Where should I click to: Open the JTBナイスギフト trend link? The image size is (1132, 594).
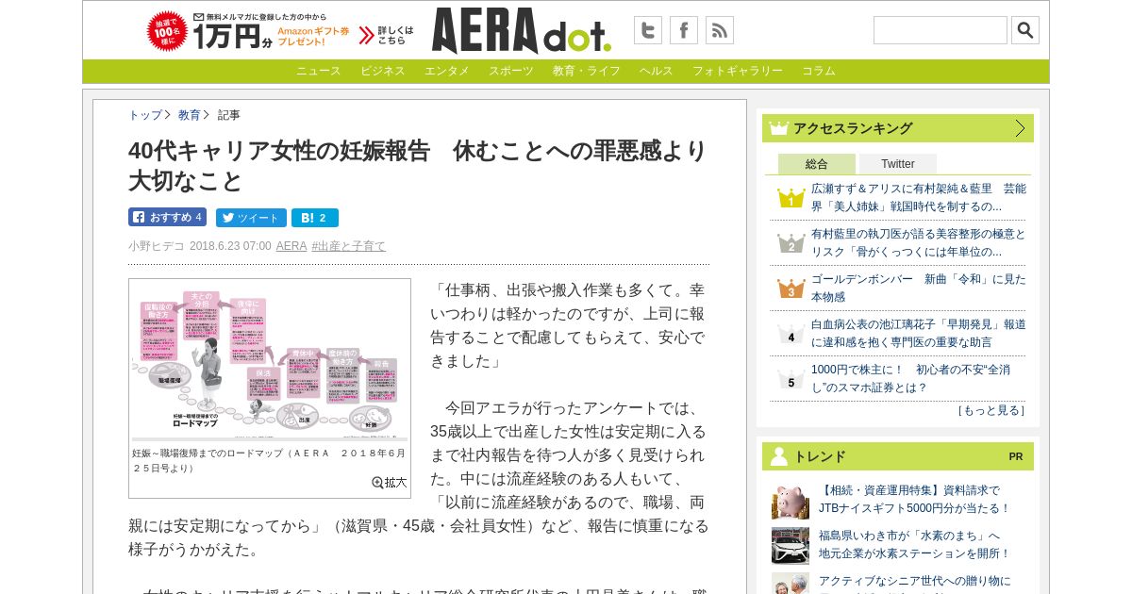pos(914,500)
